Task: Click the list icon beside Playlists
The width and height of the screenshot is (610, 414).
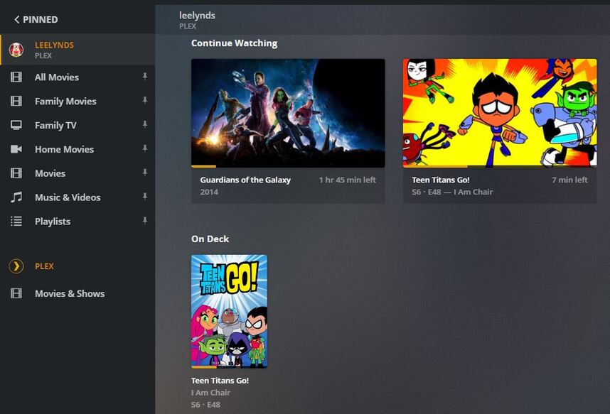Action: pyautogui.click(x=16, y=221)
